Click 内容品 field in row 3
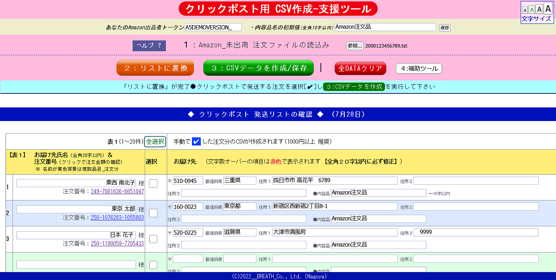The height and width of the screenshot is (280, 556). click(x=378, y=245)
